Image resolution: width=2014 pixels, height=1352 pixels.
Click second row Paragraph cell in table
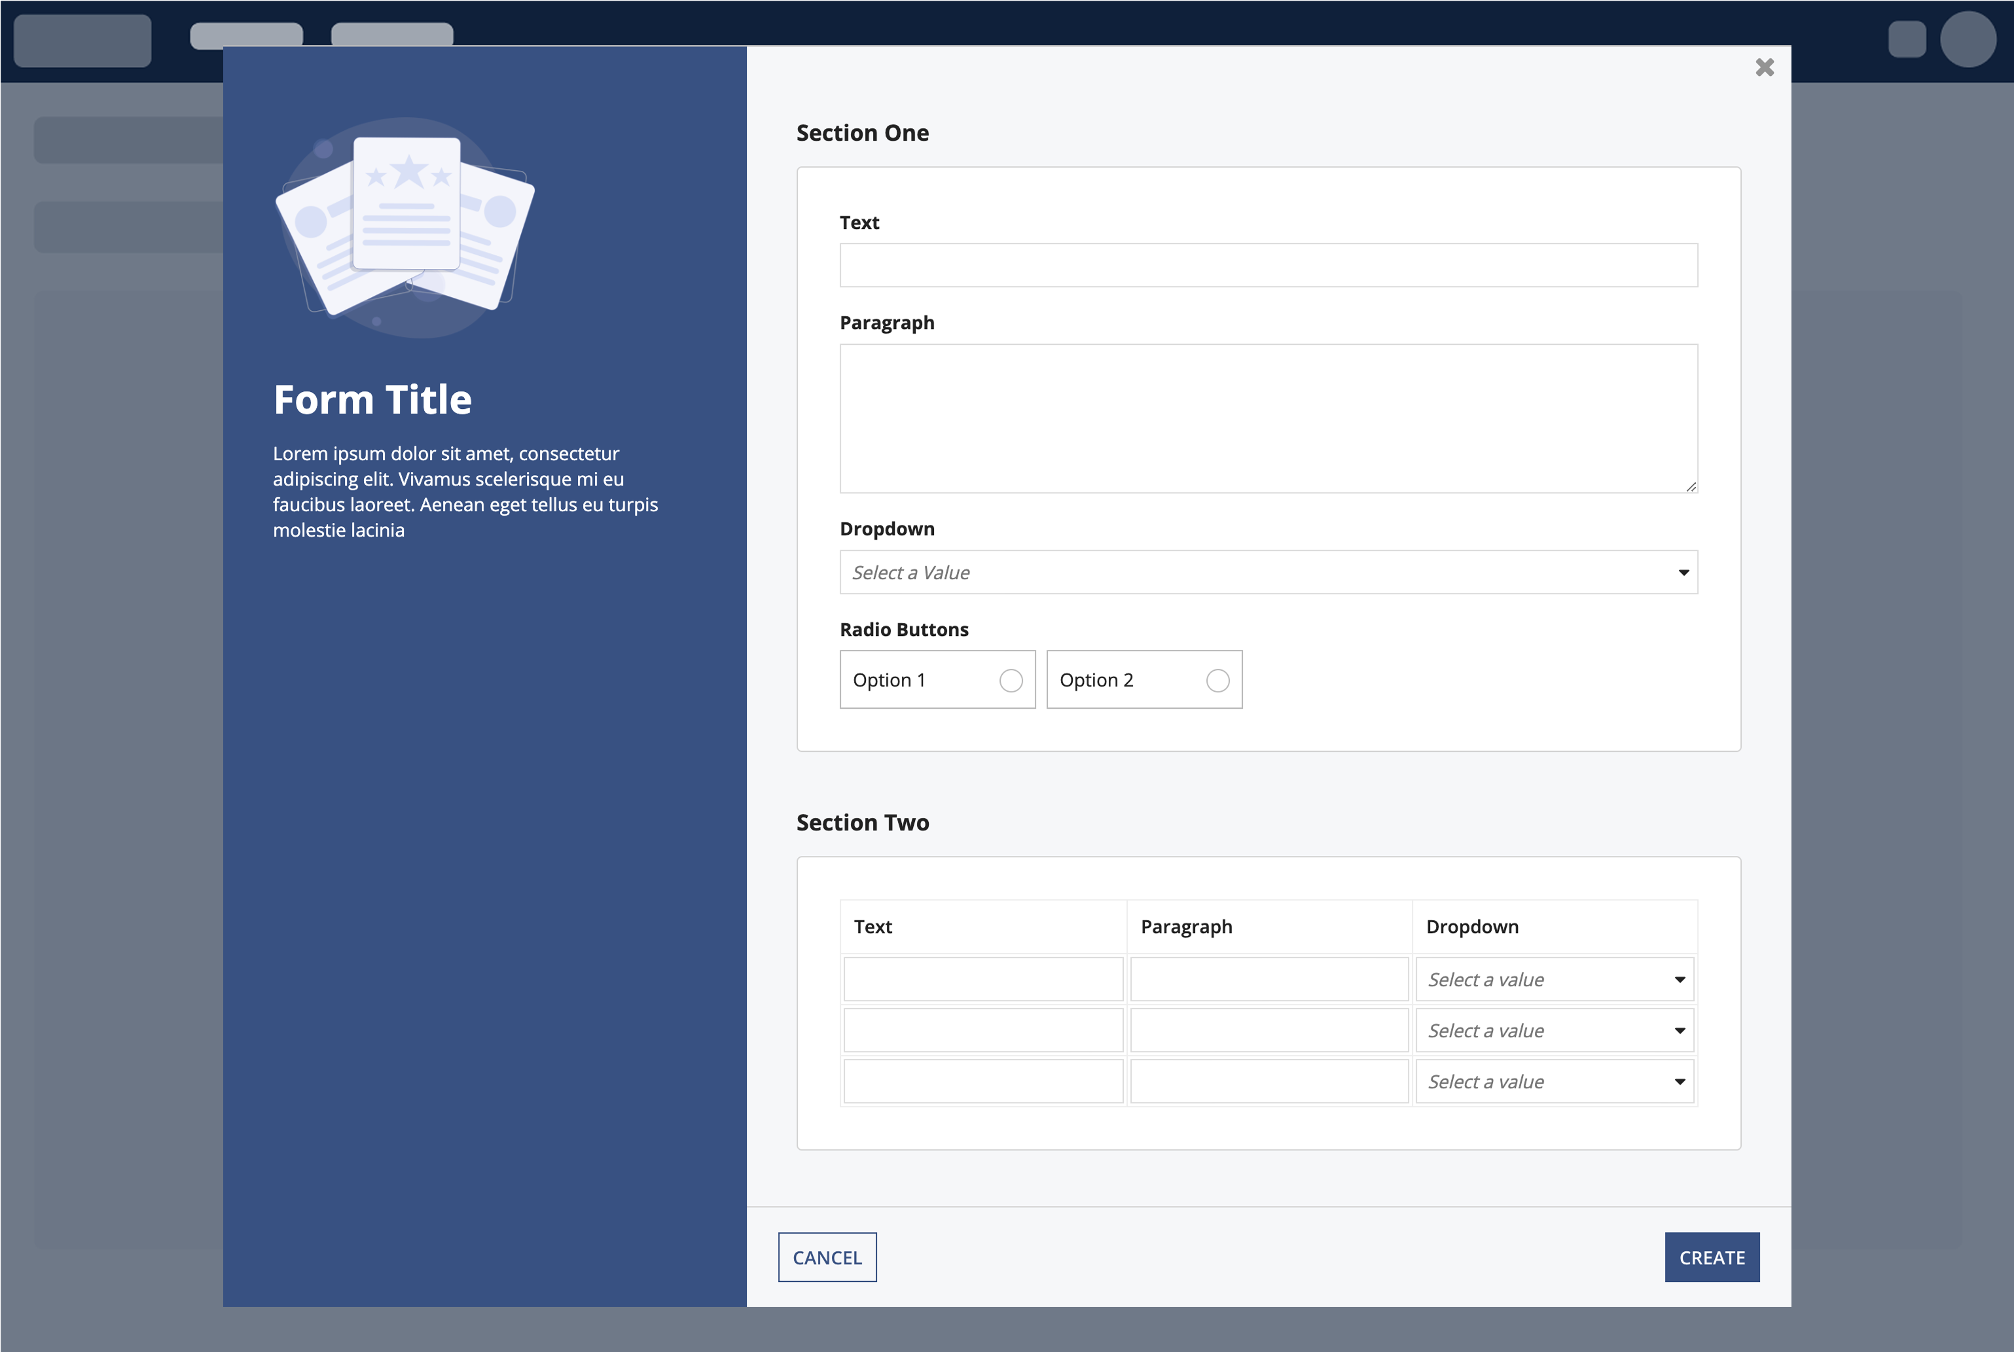point(1268,1031)
